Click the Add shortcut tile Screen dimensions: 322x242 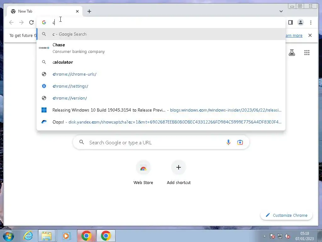click(179, 173)
